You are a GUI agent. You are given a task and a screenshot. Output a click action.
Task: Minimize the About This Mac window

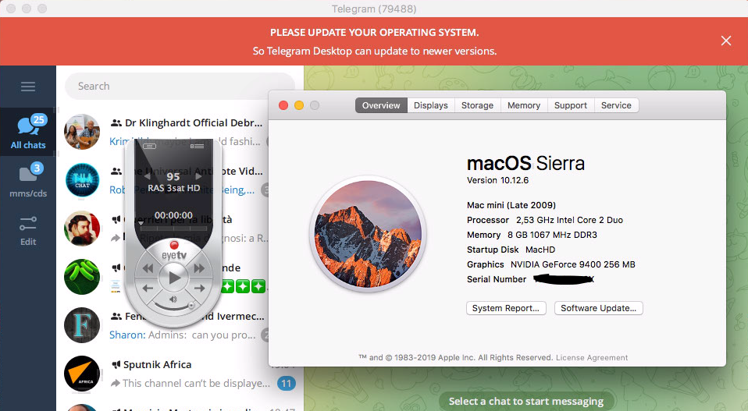[x=299, y=105]
